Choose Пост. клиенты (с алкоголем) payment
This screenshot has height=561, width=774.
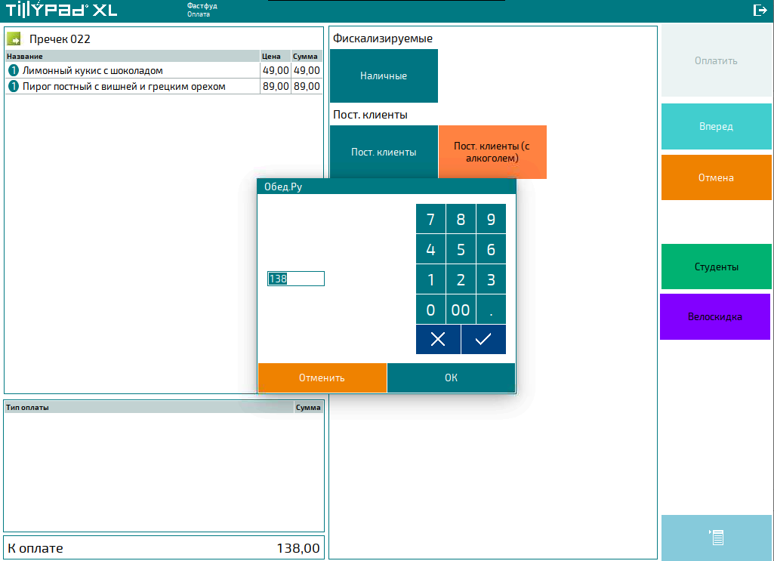[492, 153]
